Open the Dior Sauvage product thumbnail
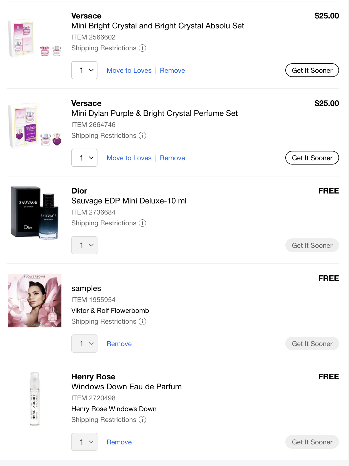 pos(35,213)
